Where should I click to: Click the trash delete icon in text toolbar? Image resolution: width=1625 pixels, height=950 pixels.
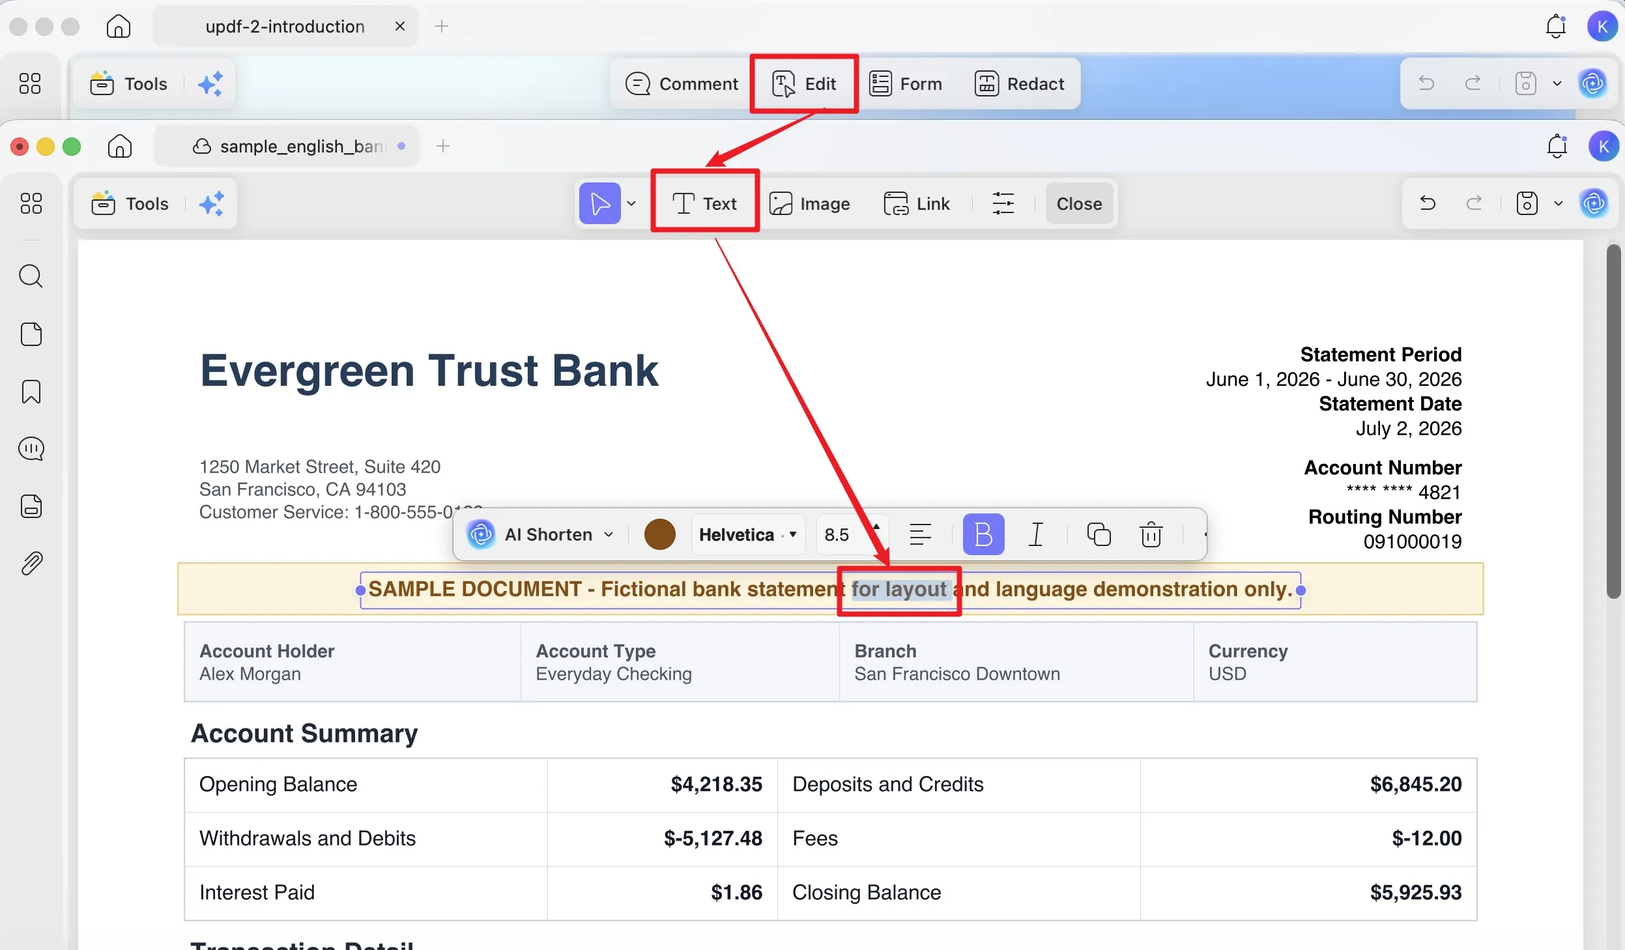1151,534
